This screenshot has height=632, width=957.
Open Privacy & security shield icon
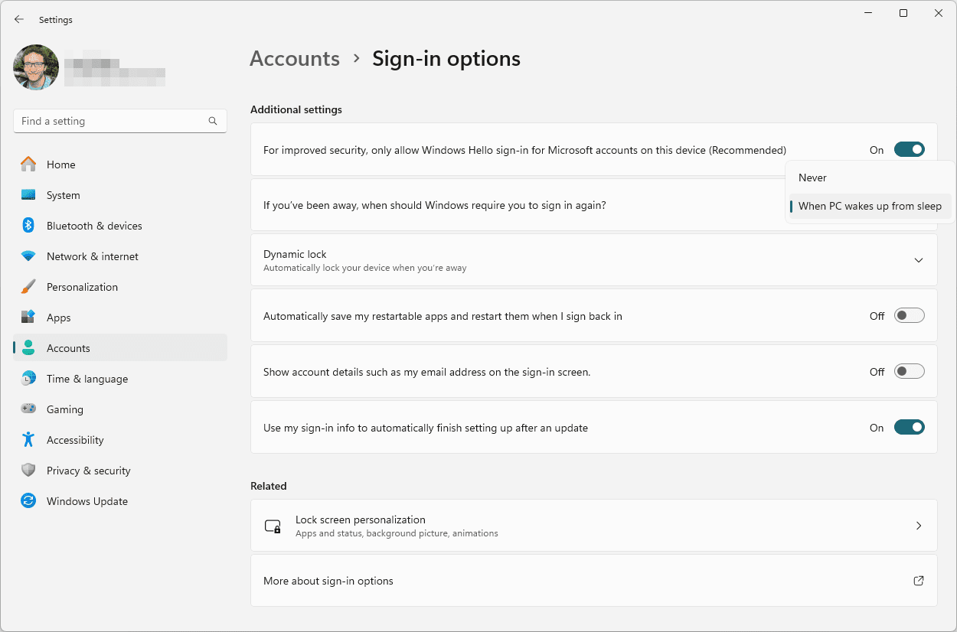pyautogui.click(x=28, y=471)
